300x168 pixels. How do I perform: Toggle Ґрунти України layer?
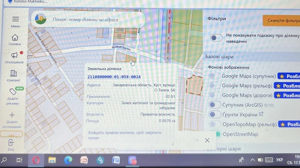(215, 114)
